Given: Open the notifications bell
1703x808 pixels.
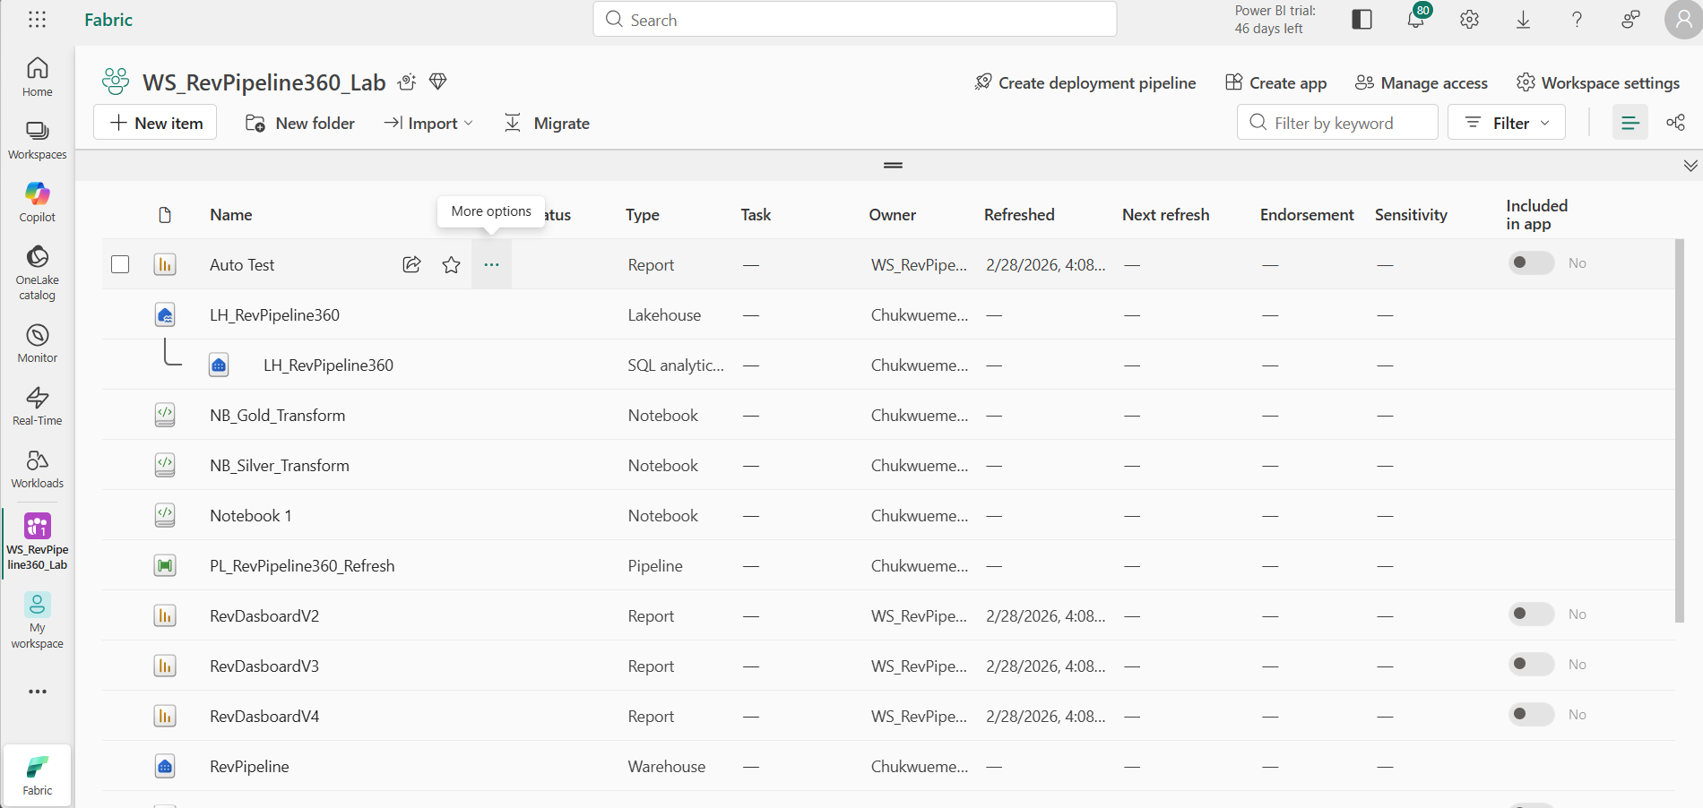Looking at the screenshot, I should (x=1415, y=20).
